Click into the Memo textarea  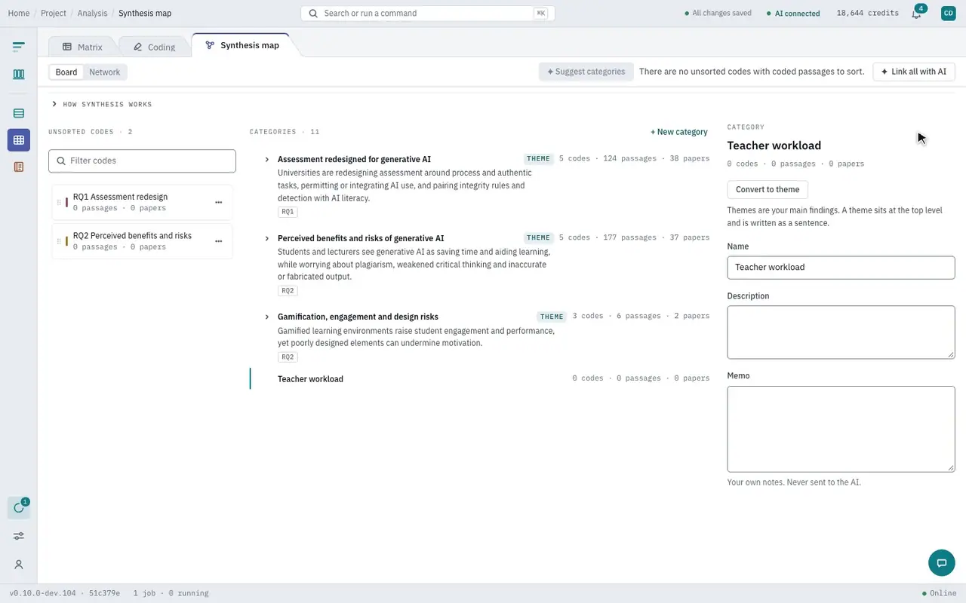[x=841, y=429]
